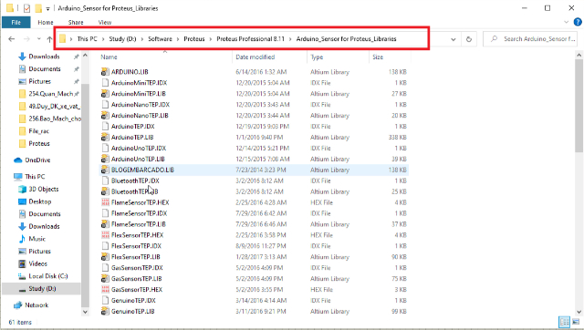Navigate to 'Proteus Professional 8.11' in breadcrumb
584x330 pixels.
click(x=250, y=38)
